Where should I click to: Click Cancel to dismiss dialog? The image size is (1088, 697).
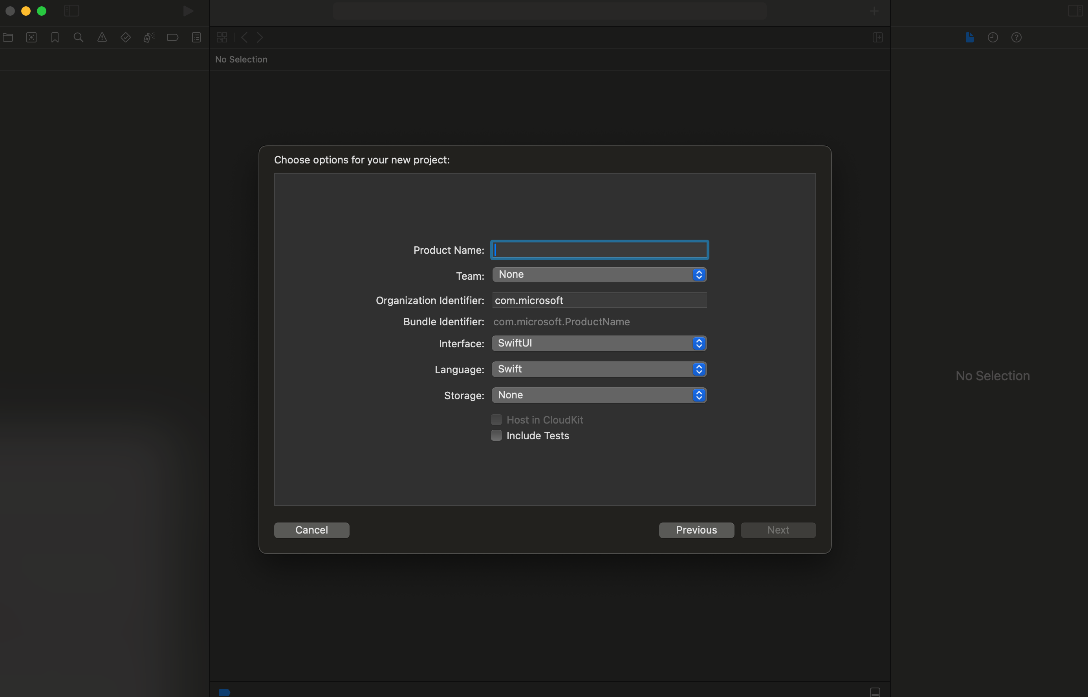point(311,530)
